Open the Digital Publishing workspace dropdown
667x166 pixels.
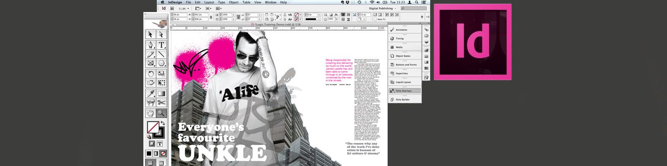(382, 8)
